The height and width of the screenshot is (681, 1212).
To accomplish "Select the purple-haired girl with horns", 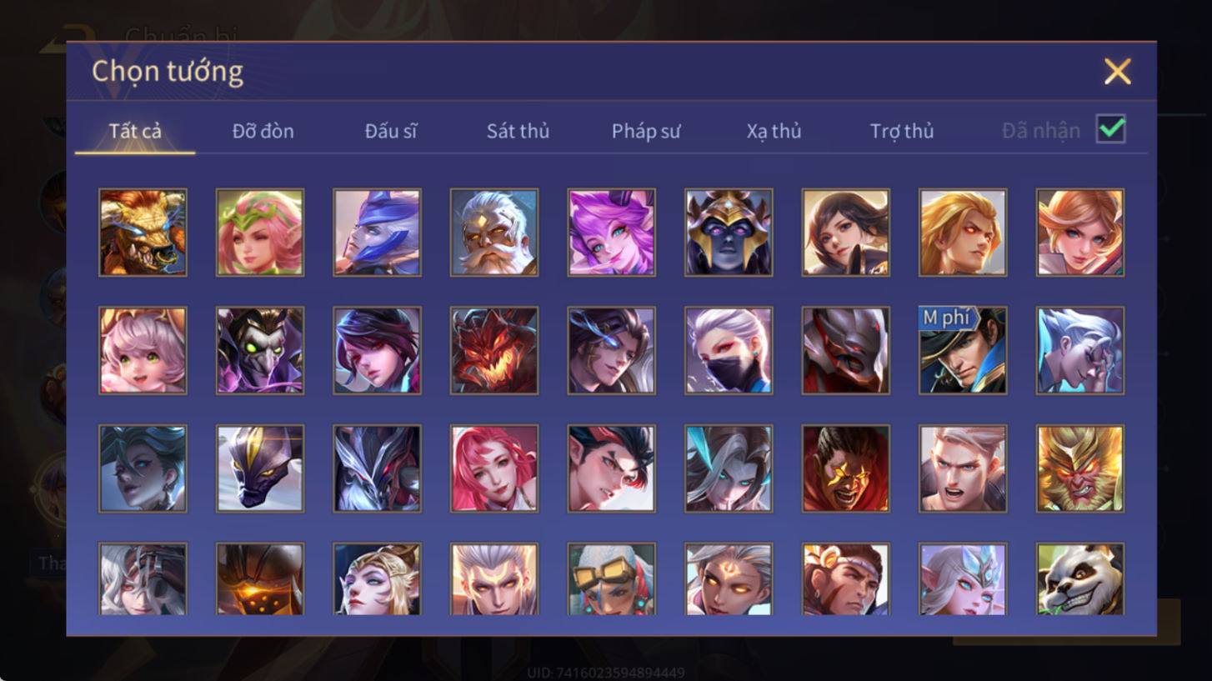I will tap(611, 232).
